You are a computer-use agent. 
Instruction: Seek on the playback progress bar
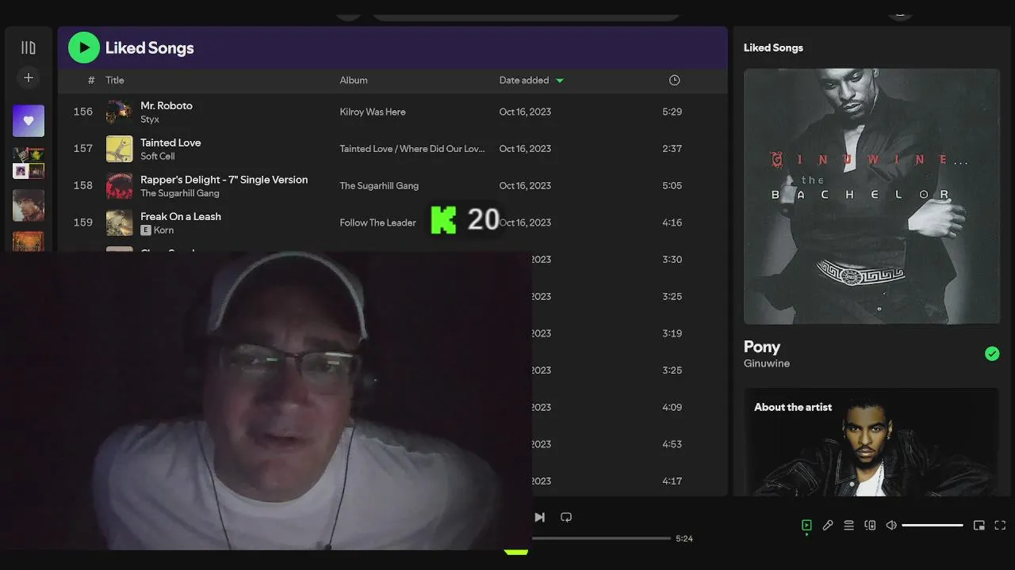602,538
